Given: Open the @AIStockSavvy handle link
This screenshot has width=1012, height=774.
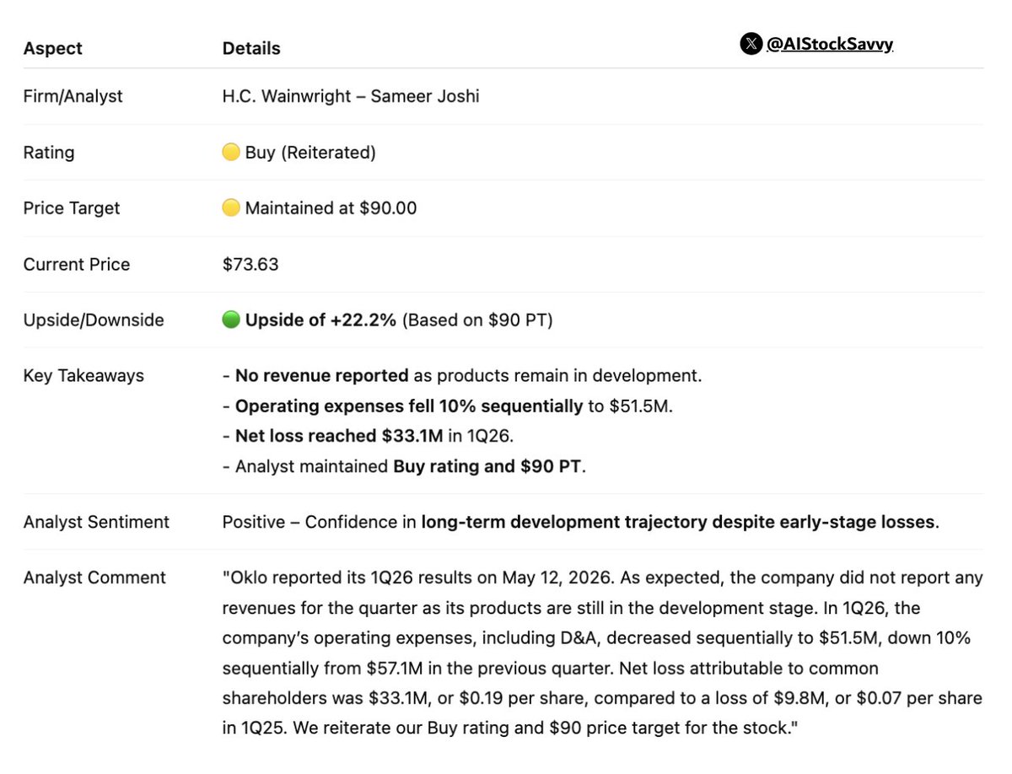Looking at the screenshot, I should pos(830,44).
